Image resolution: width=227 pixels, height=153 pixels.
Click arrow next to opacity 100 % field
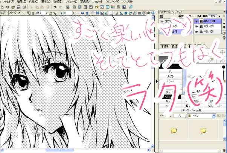pyautogui.click(x=219, y=16)
